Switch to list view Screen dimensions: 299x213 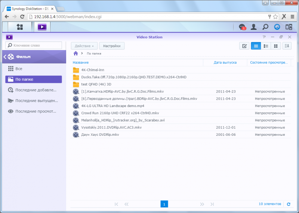pos(256,46)
